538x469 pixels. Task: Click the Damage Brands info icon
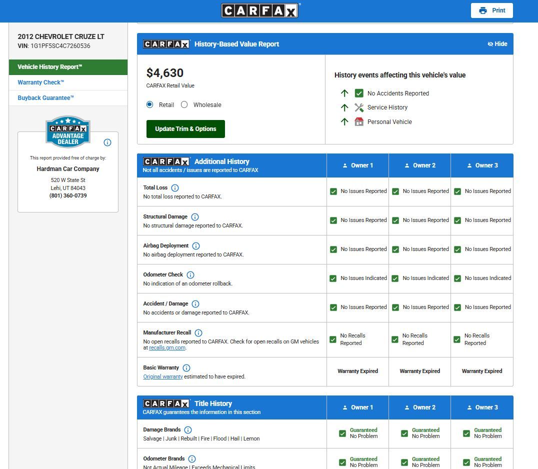tap(188, 430)
